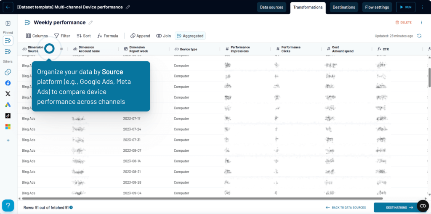431x214 pixels.
Task: Collapse the left sidebar panel
Action: point(8,23)
